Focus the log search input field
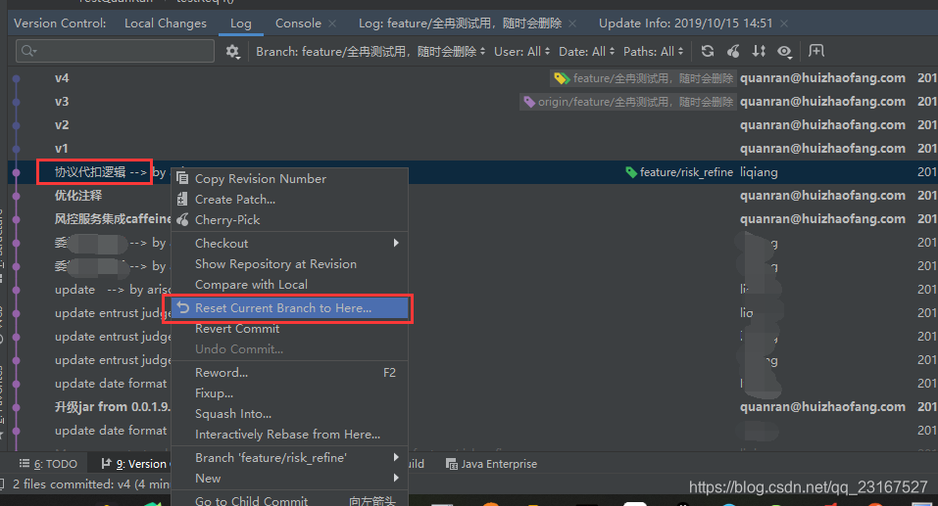 tap(115, 51)
